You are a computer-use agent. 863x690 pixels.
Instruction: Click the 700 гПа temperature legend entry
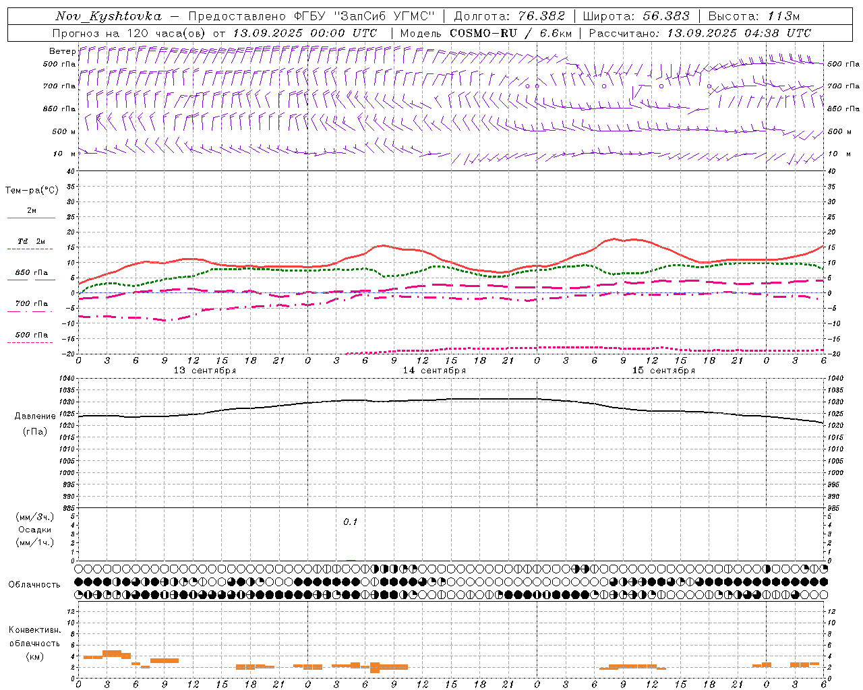pyautogui.click(x=32, y=304)
